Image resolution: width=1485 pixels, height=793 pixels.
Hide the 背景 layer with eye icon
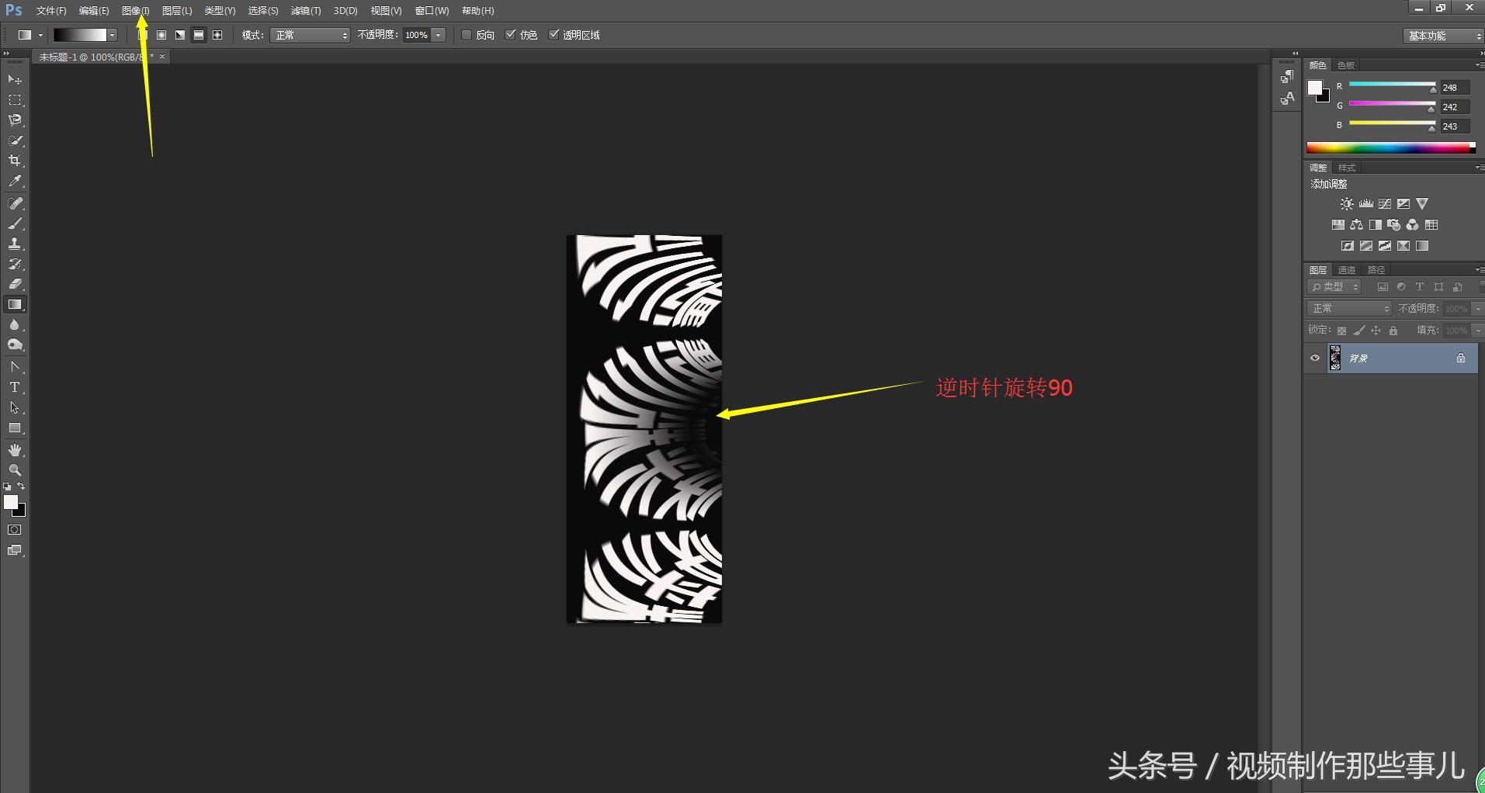(x=1315, y=358)
